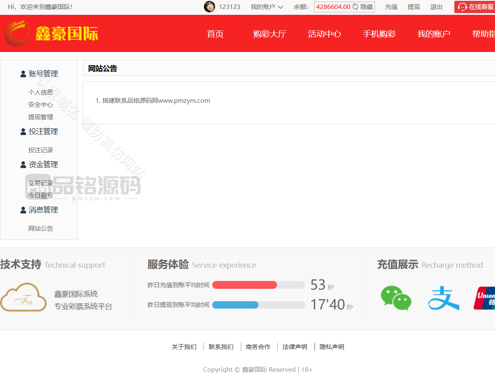The image size is (495, 373).
Task: Open 安全中心 in sidebar
Action: click(40, 104)
